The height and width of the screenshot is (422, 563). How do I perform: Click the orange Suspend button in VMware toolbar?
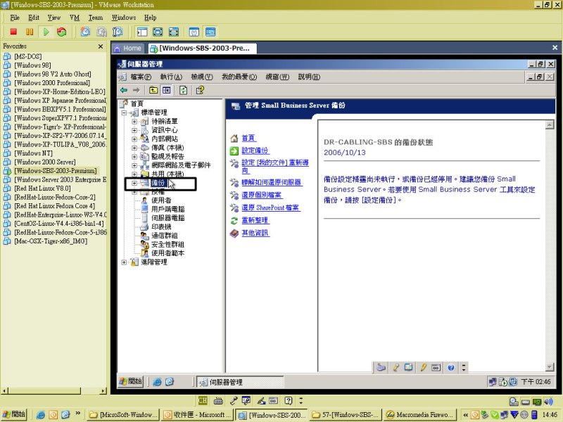[30, 32]
